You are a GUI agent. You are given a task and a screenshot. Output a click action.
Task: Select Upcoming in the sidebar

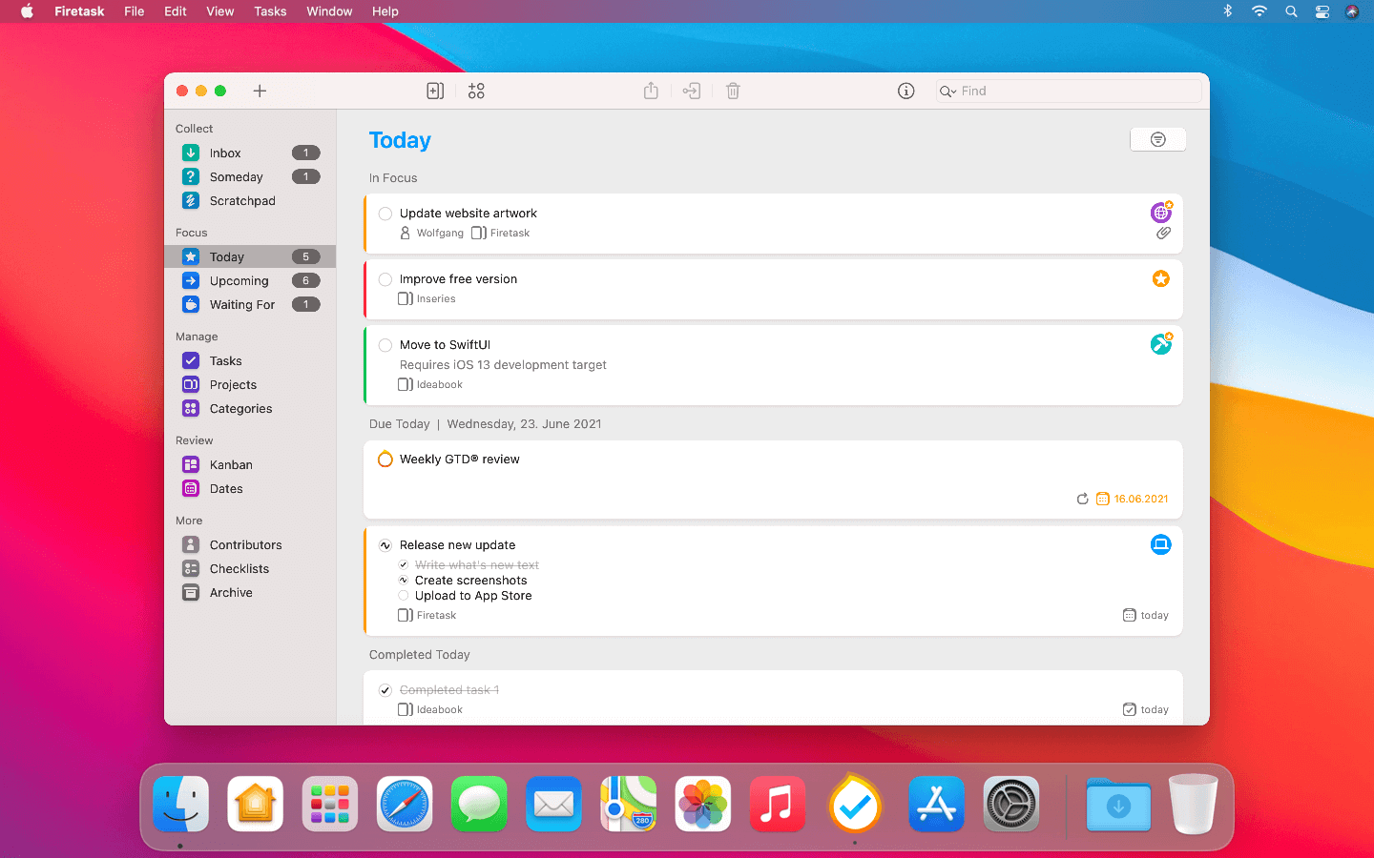tap(250, 280)
